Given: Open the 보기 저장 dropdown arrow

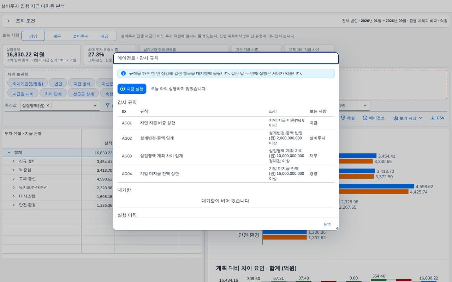Looking at the screenshot, I should point(420,118).
